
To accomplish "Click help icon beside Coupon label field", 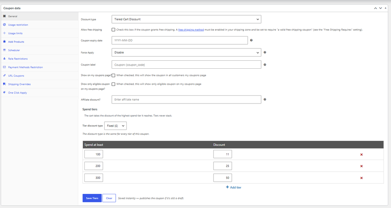I will pos(265,64).
